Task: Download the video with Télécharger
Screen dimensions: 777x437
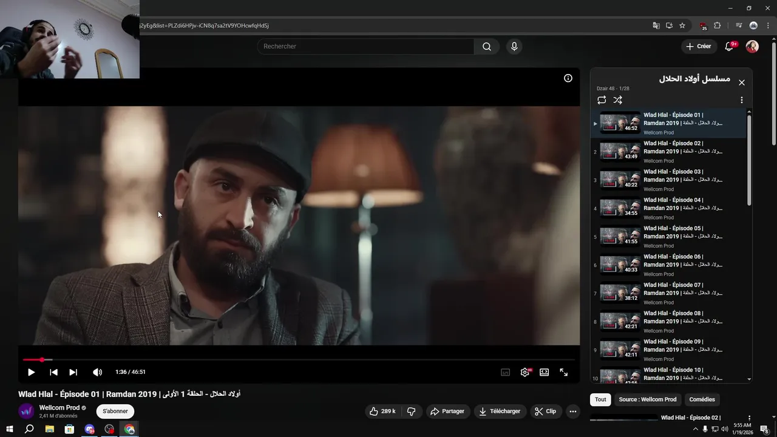Action: tap(500, 411)
